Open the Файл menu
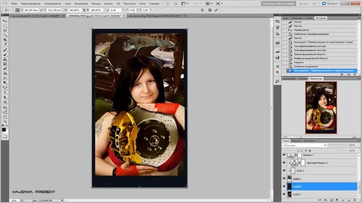 [14, 4]
